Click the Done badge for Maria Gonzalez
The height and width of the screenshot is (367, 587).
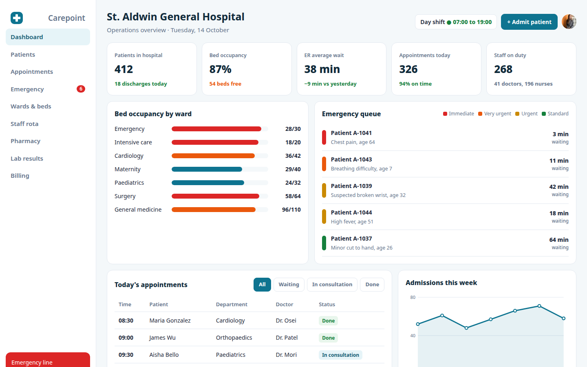[x=328, y=321]
